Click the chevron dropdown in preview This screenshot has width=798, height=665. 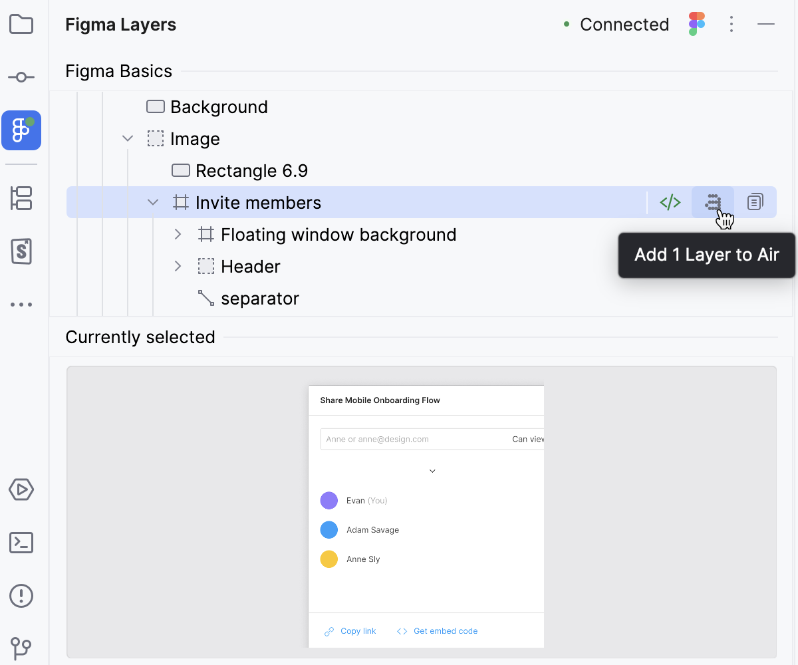coord(432,471)
